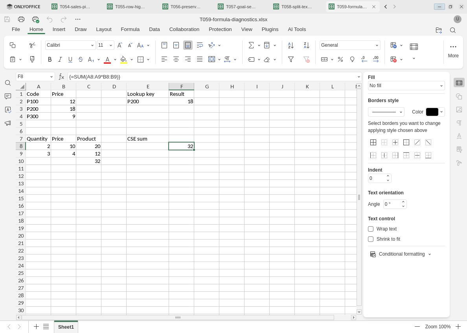
Task: Click the Copy icon
Action: point(13,45)
